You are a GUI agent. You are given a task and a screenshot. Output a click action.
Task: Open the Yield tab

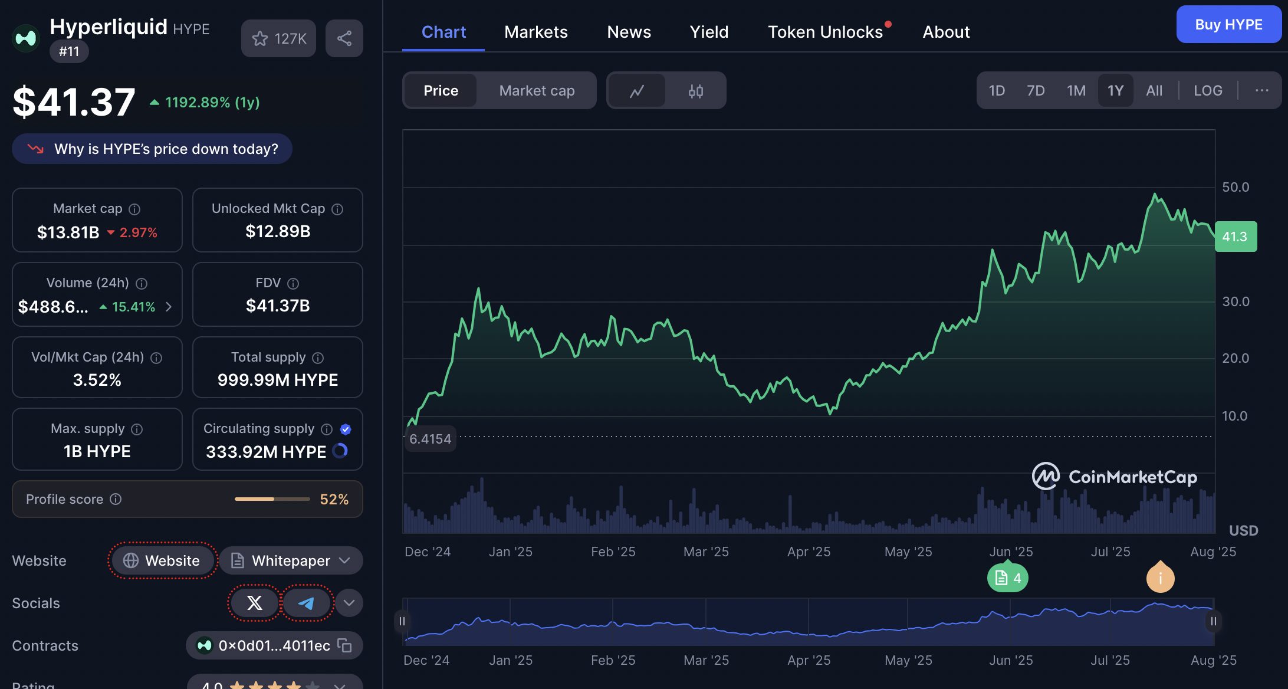[709, 32]
